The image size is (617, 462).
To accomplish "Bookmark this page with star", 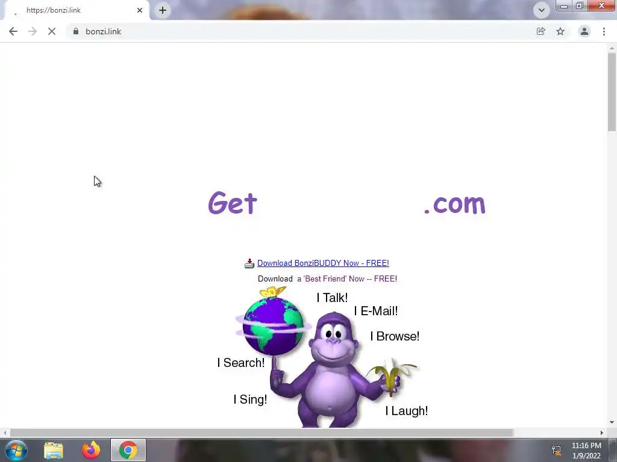I will [560, 31].
